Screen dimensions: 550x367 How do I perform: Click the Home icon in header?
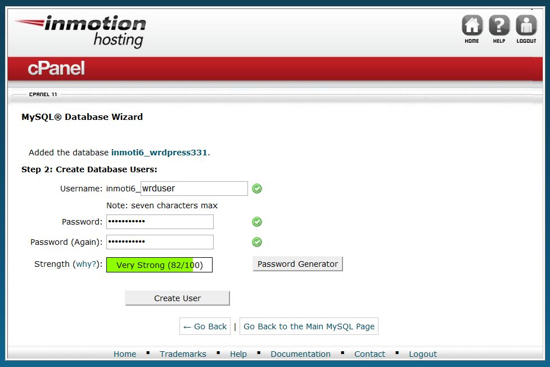pos(472,26)
